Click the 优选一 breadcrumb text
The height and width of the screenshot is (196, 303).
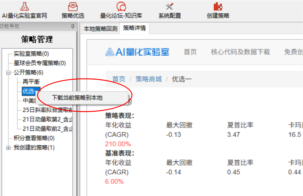(x=182, y=79)
